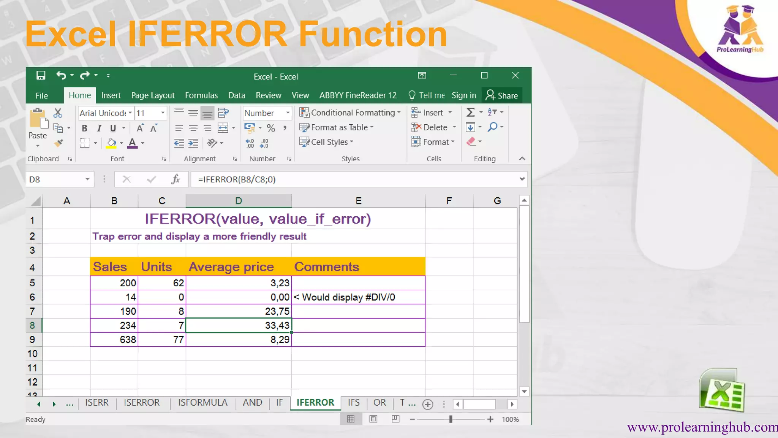Click the AutoSum sigma icon
This screenshot has height=438, width=778.
(470, 112)
